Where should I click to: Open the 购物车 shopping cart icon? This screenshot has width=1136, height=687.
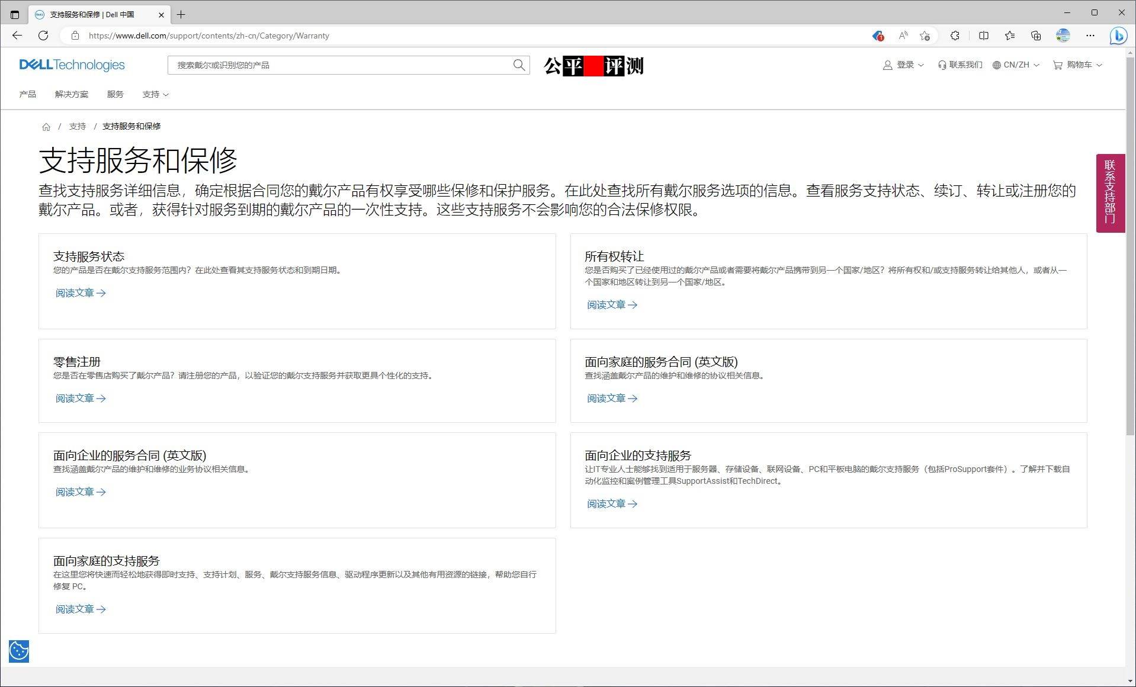click(1058, 65)
